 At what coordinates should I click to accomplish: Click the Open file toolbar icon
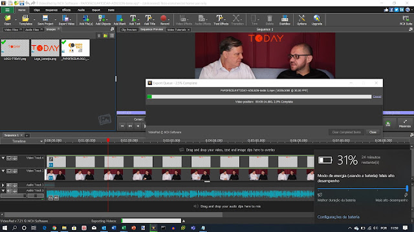tap(7, 18)
